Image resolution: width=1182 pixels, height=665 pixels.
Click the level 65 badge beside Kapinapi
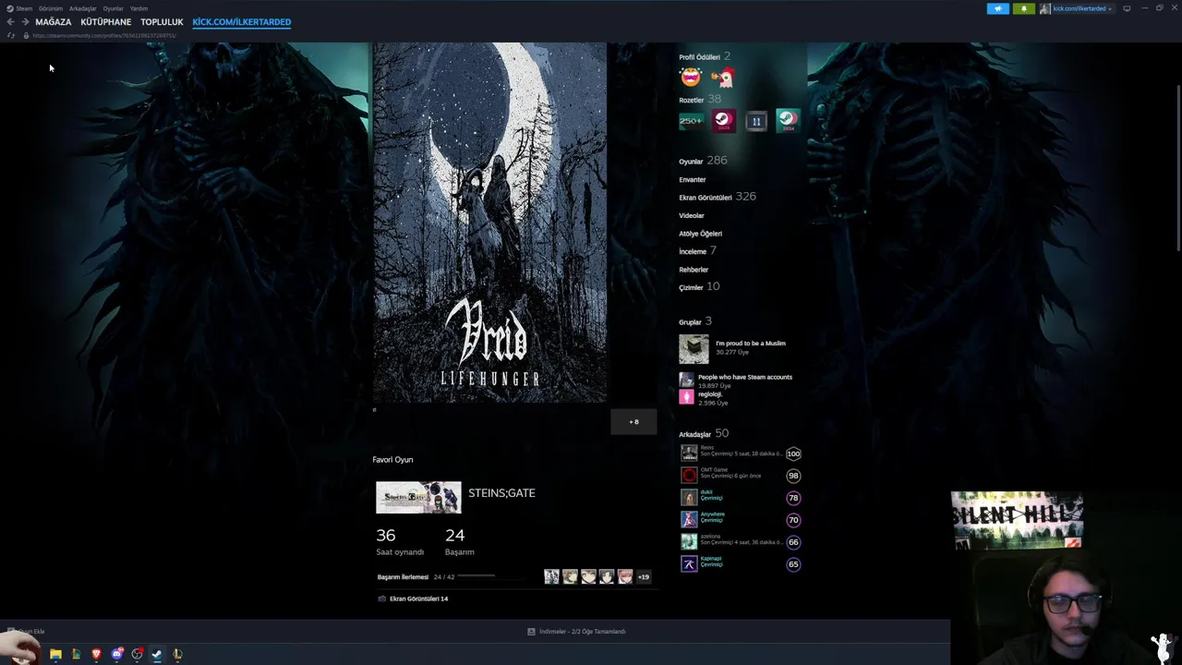[793, 564]
